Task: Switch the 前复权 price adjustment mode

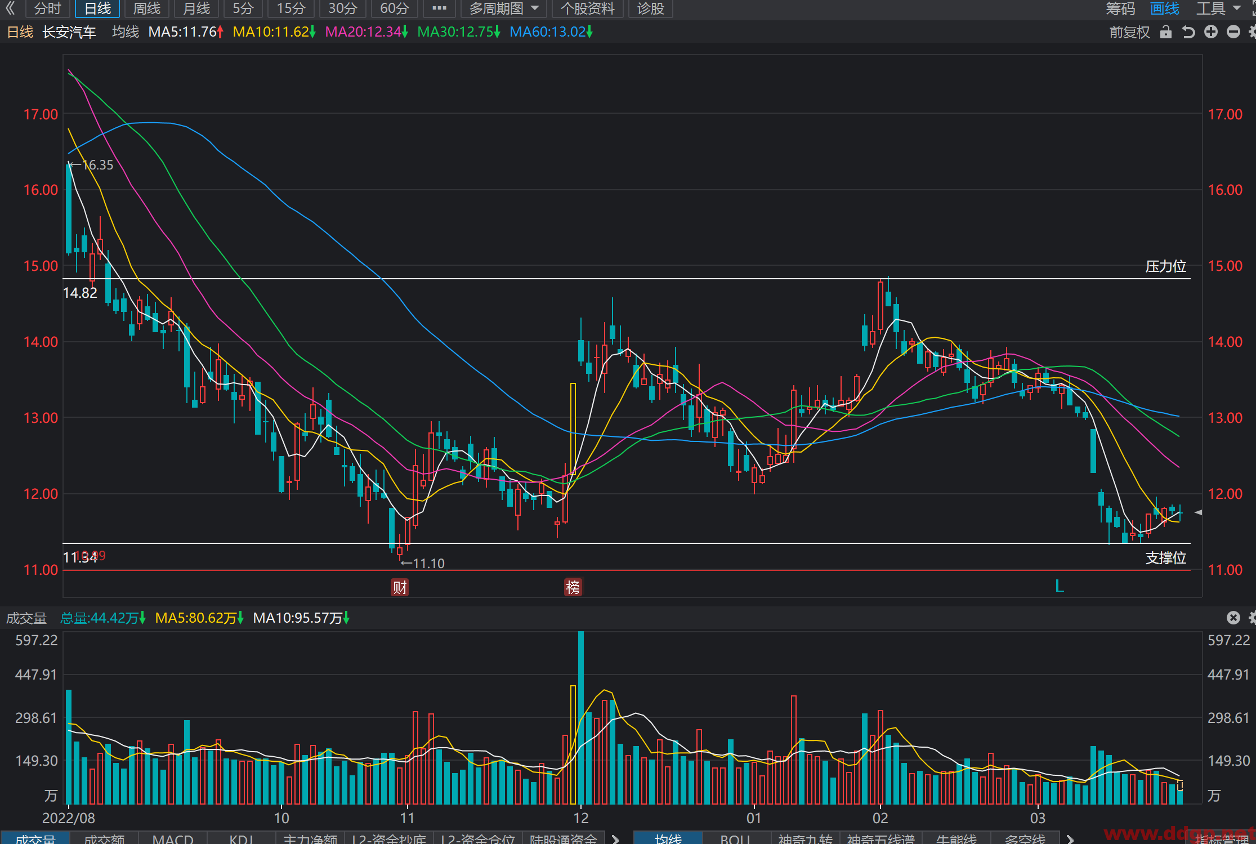Action: tap(1129, 32)
